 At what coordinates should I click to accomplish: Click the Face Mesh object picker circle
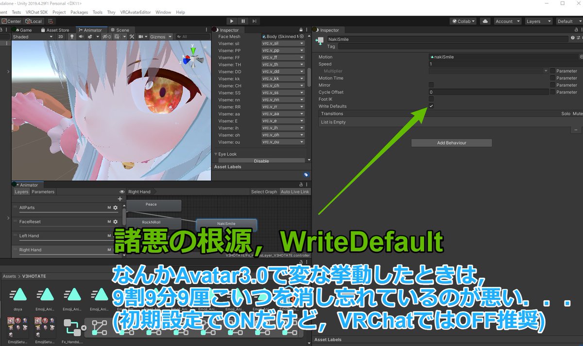[302, 36]
